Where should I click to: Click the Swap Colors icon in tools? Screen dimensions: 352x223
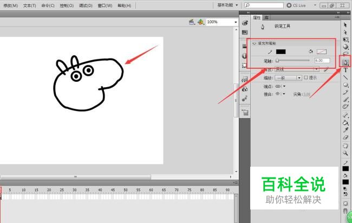(346, 194)
